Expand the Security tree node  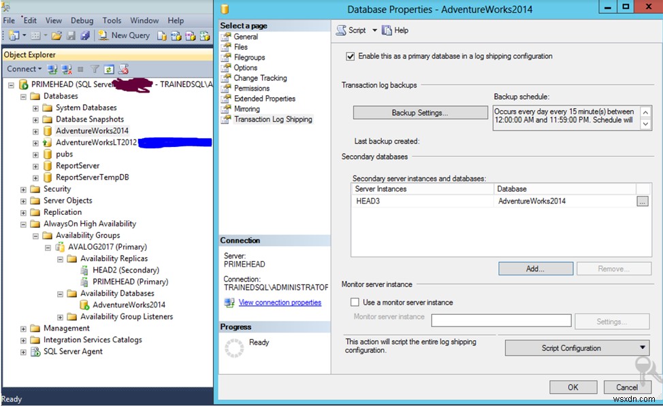pyautogui.click(x=24, y=188)
